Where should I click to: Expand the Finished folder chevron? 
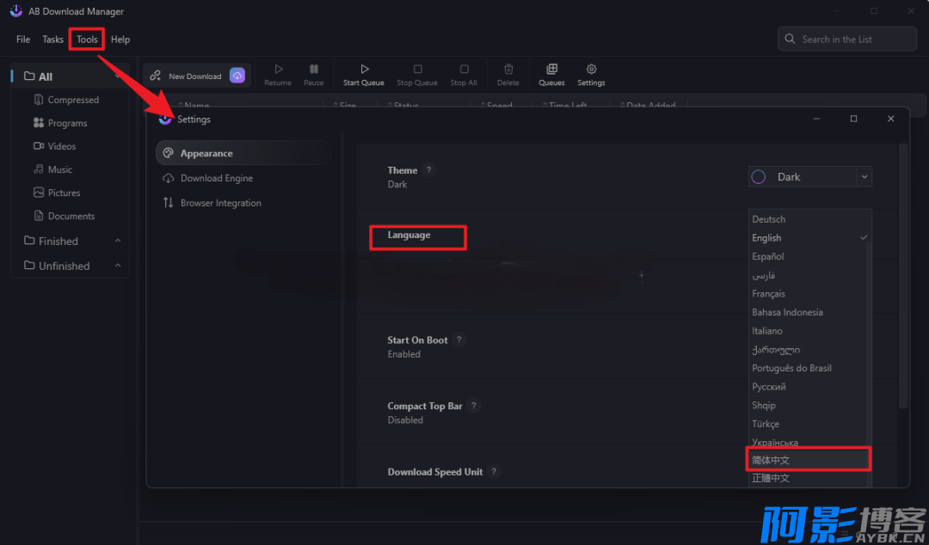click(x=118, y=241)
